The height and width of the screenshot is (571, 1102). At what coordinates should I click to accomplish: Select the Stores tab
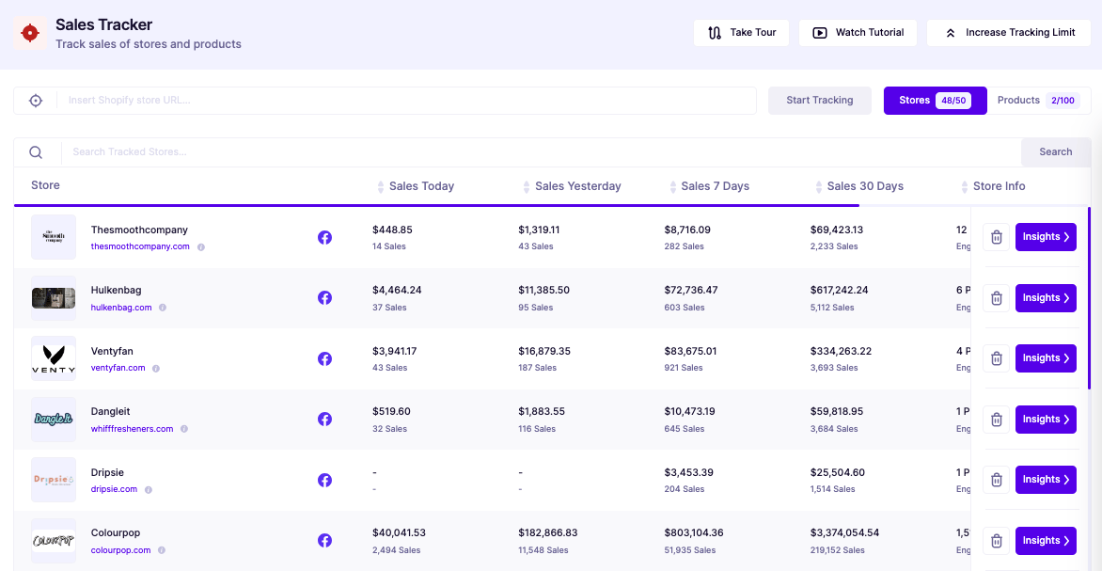935,101
